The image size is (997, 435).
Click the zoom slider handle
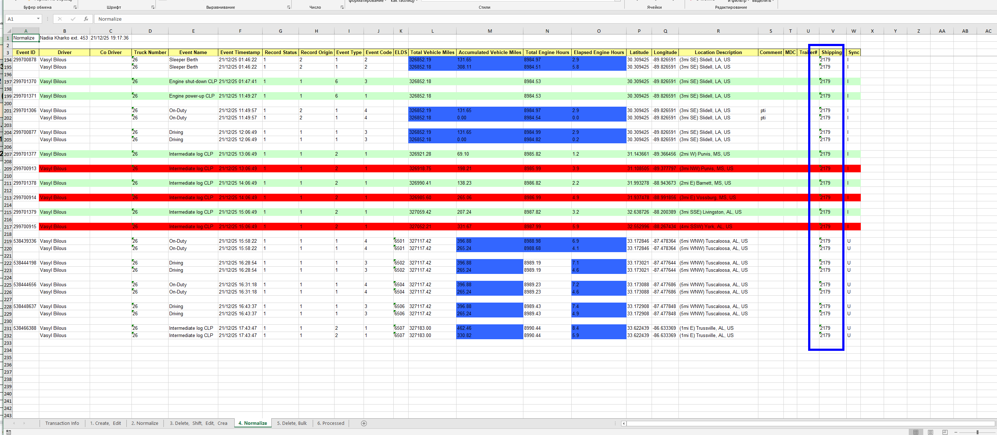(x=977, y=432)
